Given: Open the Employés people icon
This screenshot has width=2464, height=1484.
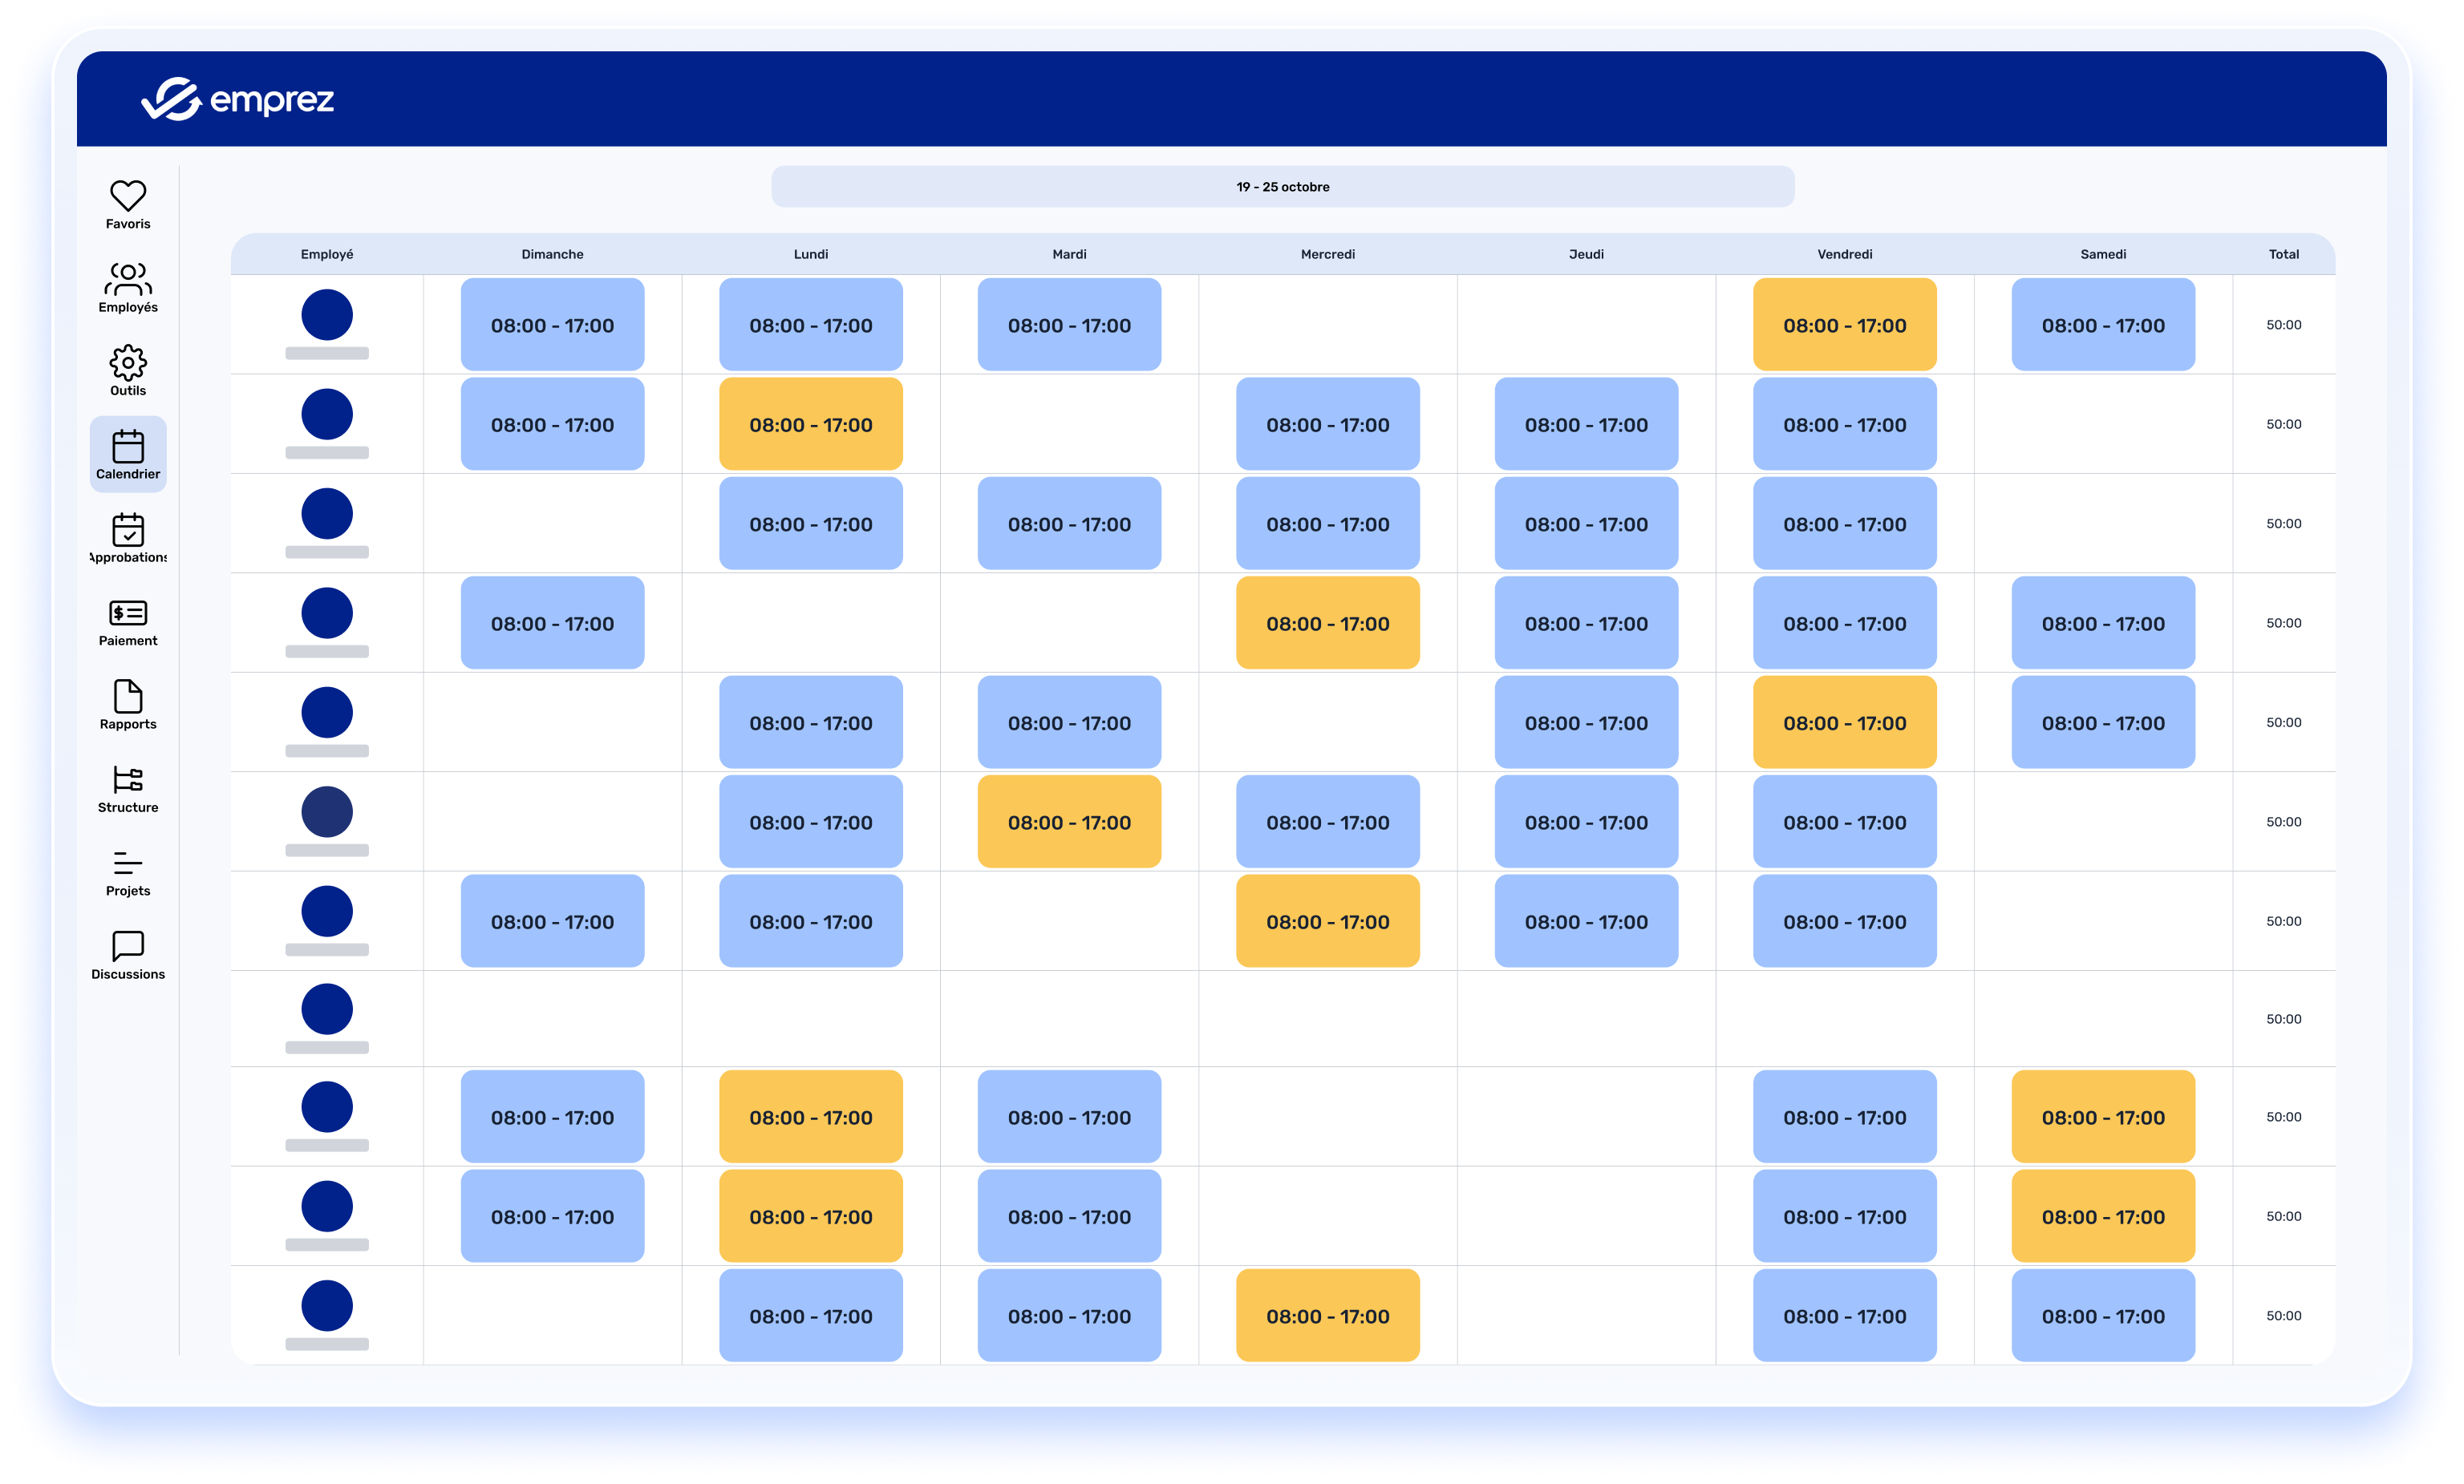Looking at the screenshot, I should coord(128,280).
